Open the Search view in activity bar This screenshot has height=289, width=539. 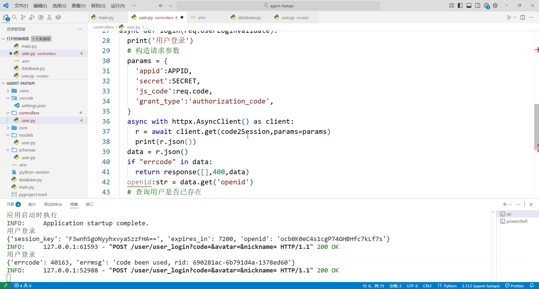pyautogui.click(x=15, y=17)
